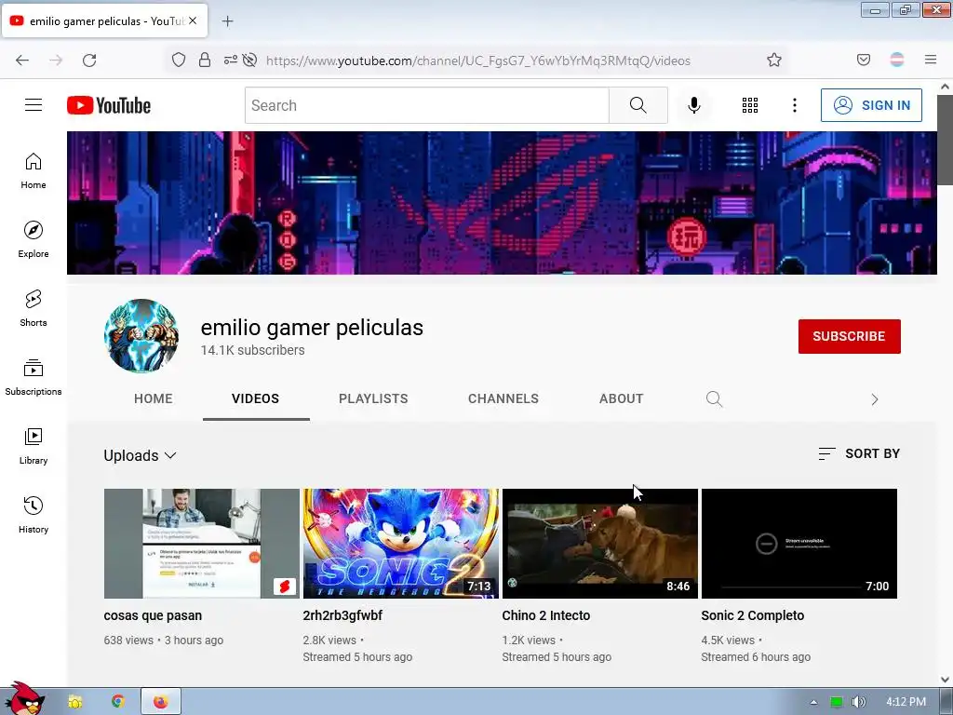The width and height of the screenshot is (953, 715).
Task: Open the ABOUT tab
Action: tap(621, 398)
